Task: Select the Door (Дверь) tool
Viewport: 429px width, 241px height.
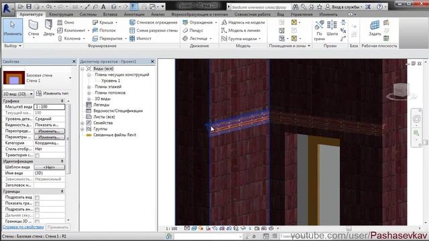Action: click(x=49, y=28)
